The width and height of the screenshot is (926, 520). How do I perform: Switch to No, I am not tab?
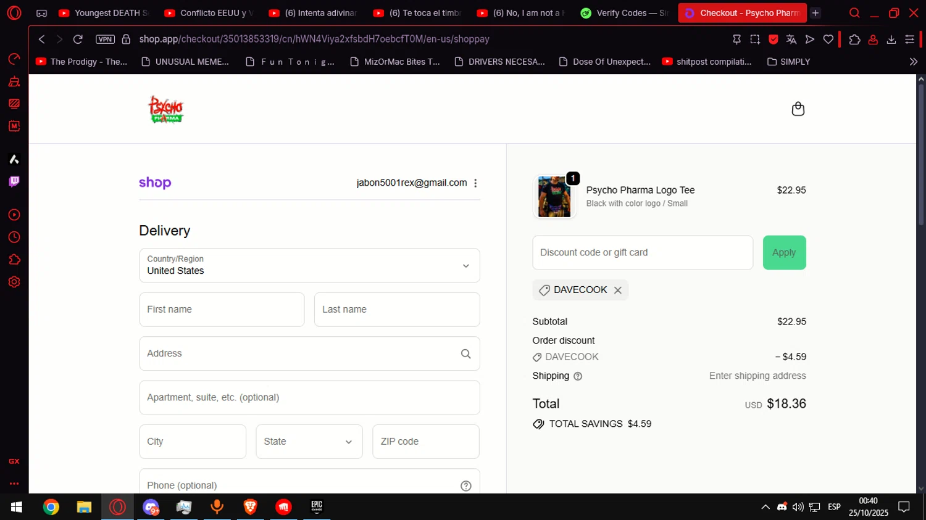tap(522, 13)
